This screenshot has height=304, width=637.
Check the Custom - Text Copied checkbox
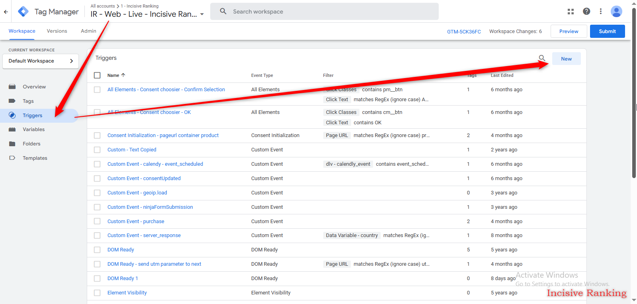tap(97, 150)
